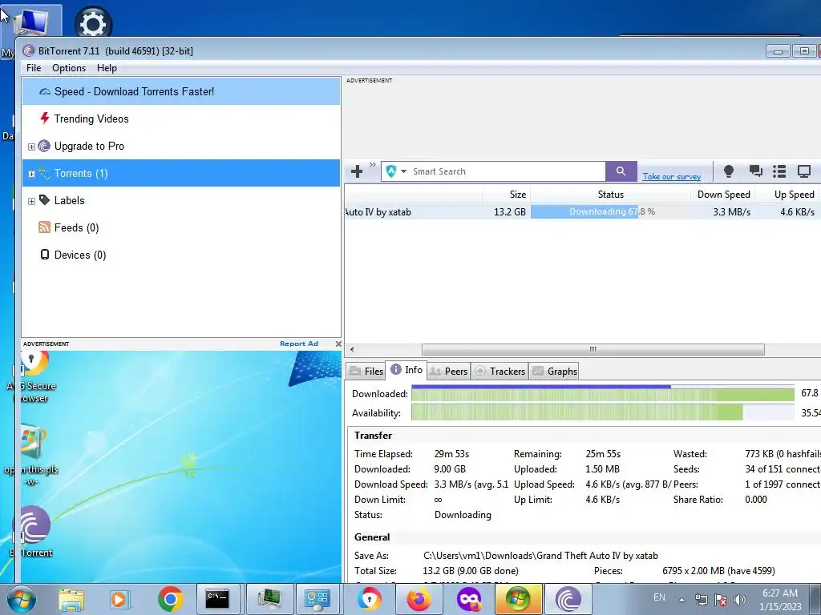
Task: Sort torrents by Down Speed column
Action: coord(723,195)
